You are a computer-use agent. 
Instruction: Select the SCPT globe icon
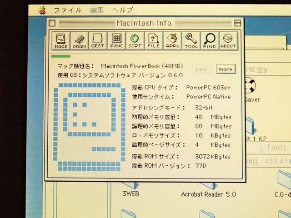135,41
